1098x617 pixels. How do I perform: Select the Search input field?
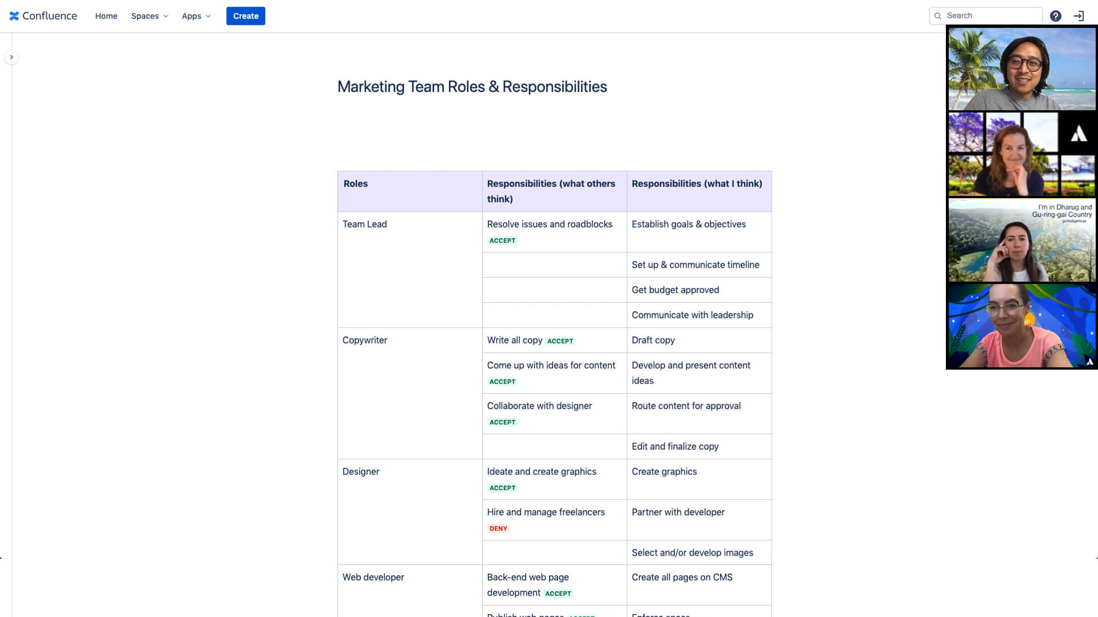986,16
